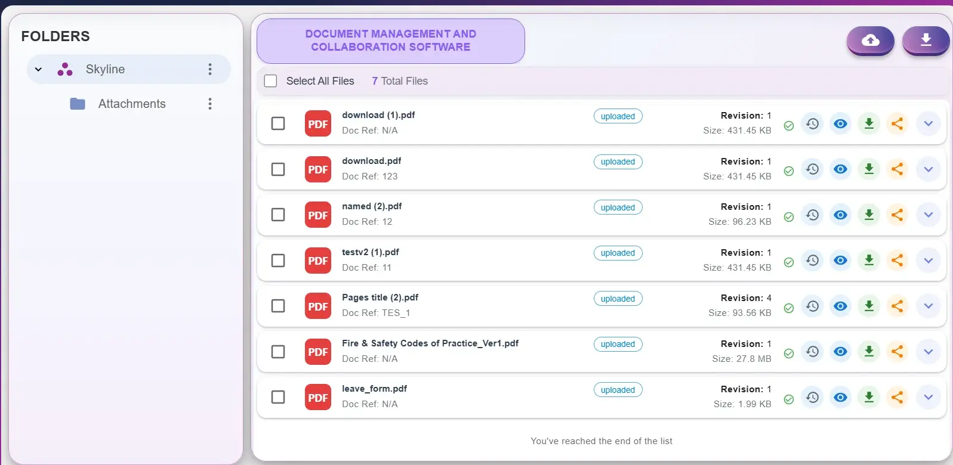The image size is (953, 465).
Task: Check the box for named (2).pdf
Action: tap(278, 215)
